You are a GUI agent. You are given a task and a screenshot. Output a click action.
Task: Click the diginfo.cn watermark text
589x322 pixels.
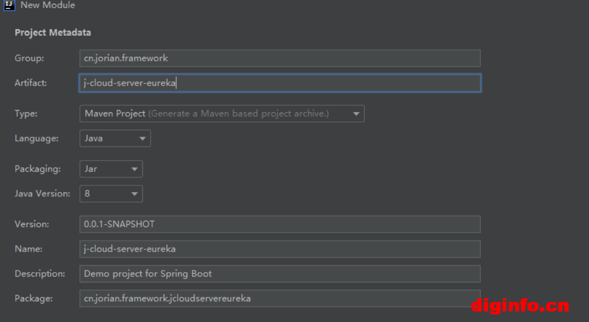[x=520, y=306]
